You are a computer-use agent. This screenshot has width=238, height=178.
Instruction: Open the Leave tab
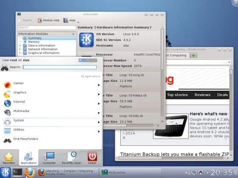[x=92, y=158]
